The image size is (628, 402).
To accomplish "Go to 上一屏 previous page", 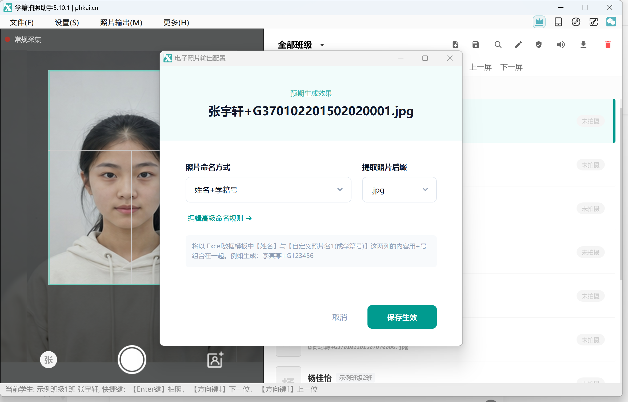I will (480, 67).
